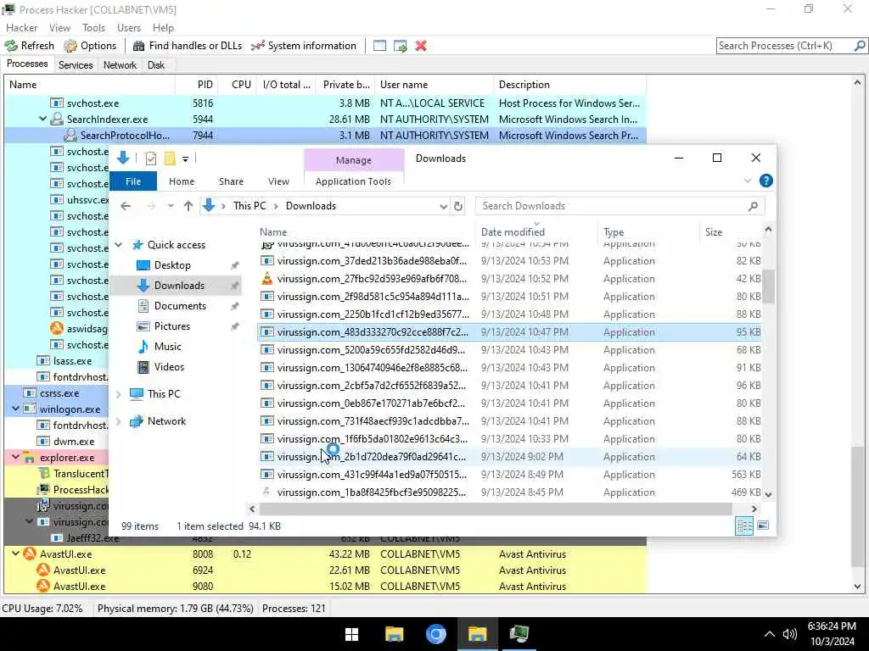Click Refresh in Process Hacker toolbar
This screenshot has height=651, width=869.
point(30,46)
